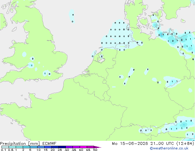Image resolution: width=195 pixels, height=151 pixels.
Task: Click the legend label "0.5"
Action: pos(11,150)
